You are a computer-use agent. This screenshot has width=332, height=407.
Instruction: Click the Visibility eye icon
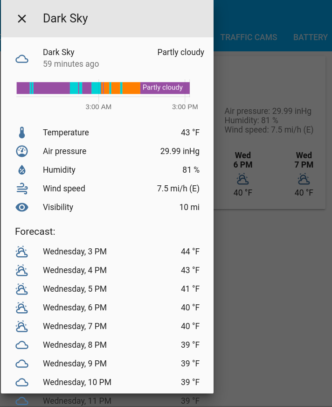21,207
